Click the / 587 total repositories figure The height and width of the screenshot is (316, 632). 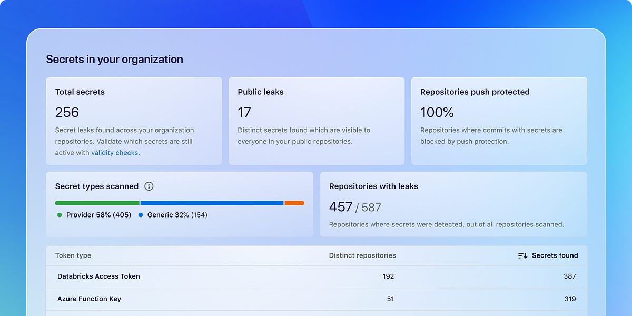pos(368,208)
